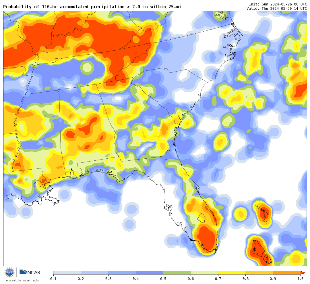Click the 0.7–0.8 yellow colorbar segment
This screenshot has width=310, height=284.
tap(232, 273)
